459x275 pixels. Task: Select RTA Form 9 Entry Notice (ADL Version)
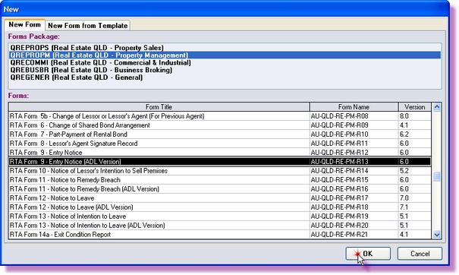[219, 162]
